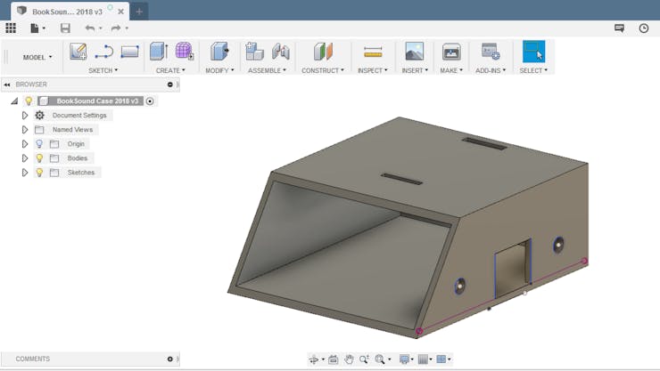Click the Orbit navigation icon
Screen dimensions: 660x371
point(314,359)
